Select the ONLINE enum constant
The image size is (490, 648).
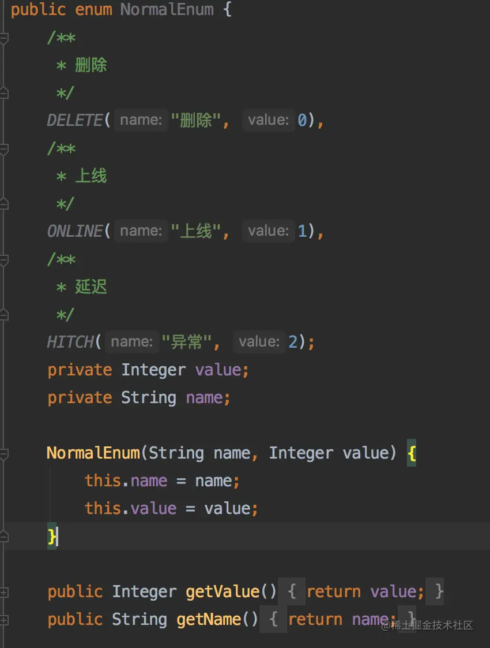[x=75, y=231]
